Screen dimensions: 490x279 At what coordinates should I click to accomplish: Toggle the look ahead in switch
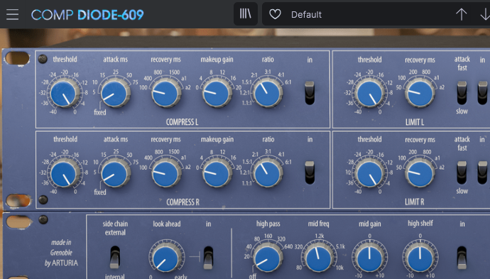tap(208, 258)
